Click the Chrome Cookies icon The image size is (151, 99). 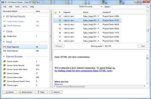pos(4,73)
